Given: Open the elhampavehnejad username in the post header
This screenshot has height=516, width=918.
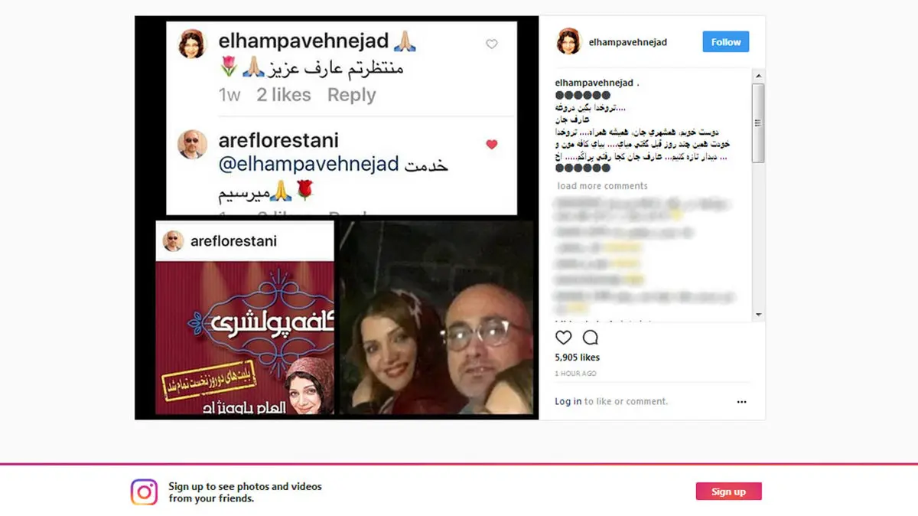Looking at the screenshot, I should (x=627, y=42).
